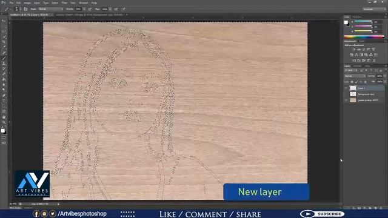Toggle pressure for opacity in options bar
This screenshot has width=388, height=218.
(90, 9)
